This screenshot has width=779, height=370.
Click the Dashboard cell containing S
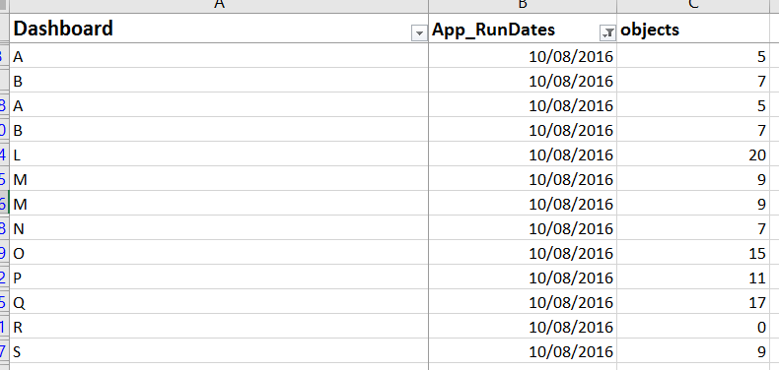click(219, 351)
